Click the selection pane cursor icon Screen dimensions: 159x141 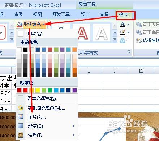pos(139,40)
